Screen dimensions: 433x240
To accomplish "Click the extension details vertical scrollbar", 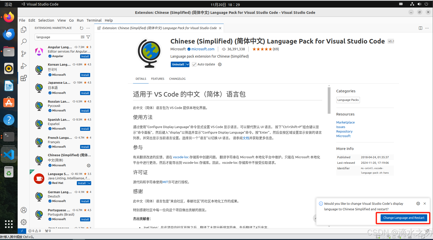I will point(329,101).
